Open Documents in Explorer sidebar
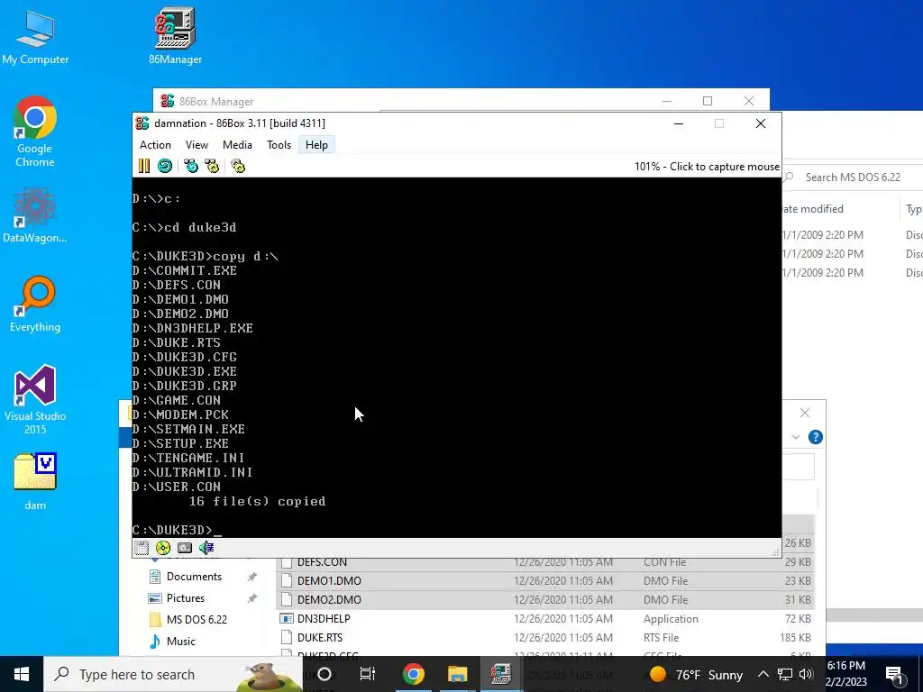Viewport: 923px width, 692px height. 194,577
